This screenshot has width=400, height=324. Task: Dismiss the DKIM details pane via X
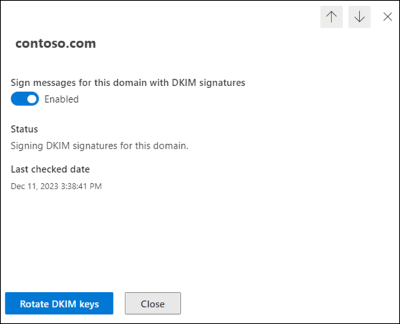[387, 17]
